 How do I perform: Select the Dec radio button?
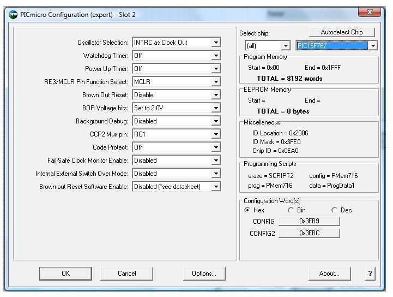click(334, 210)
